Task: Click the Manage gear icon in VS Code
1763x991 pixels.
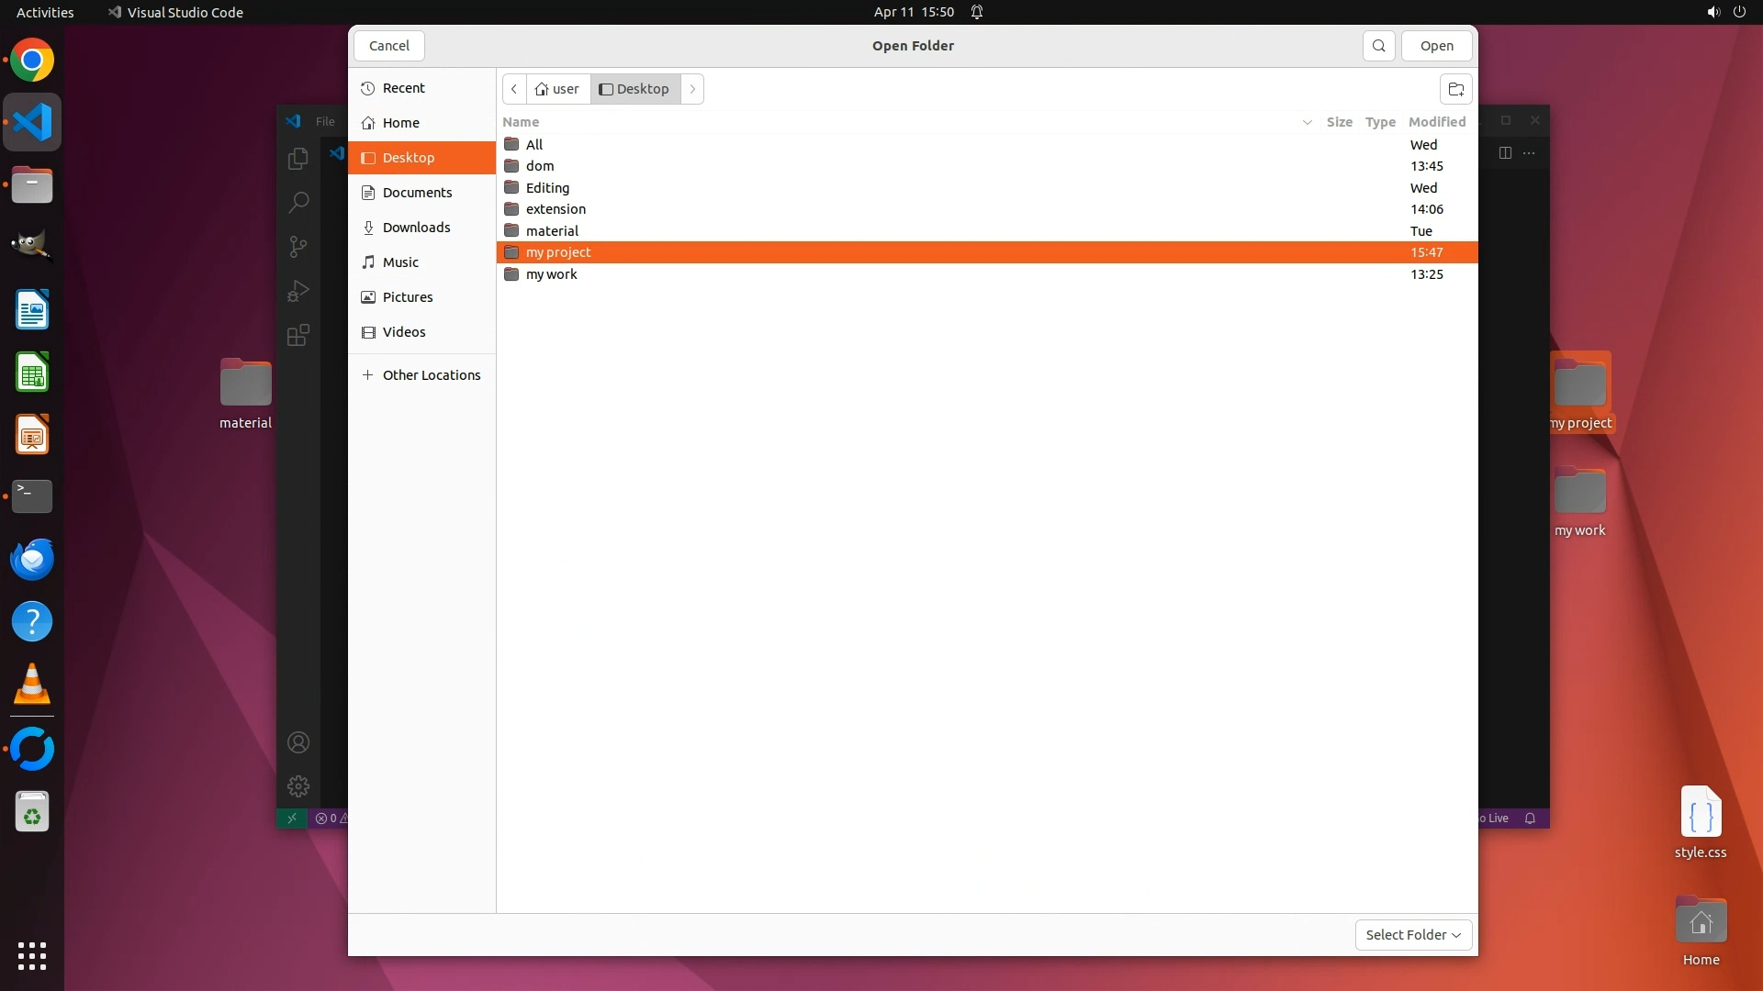Action: 298,786
